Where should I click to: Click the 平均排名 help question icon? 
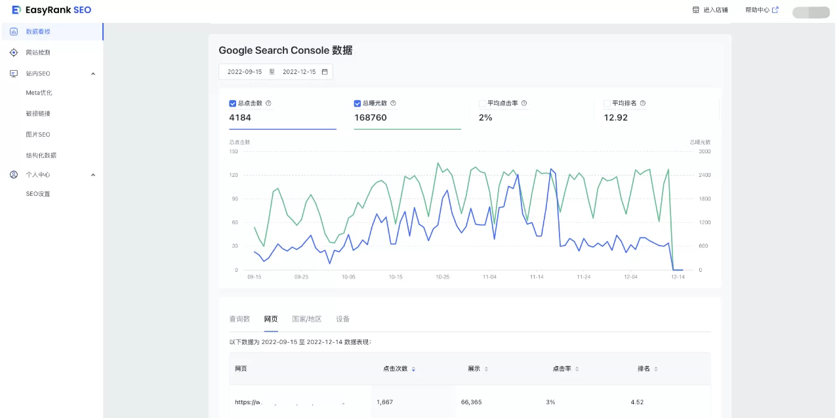click(x=643, y=104)
